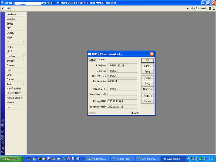
Task: Open the Iniciar start button
Action: pyautogui.click(x=11, y=159)
